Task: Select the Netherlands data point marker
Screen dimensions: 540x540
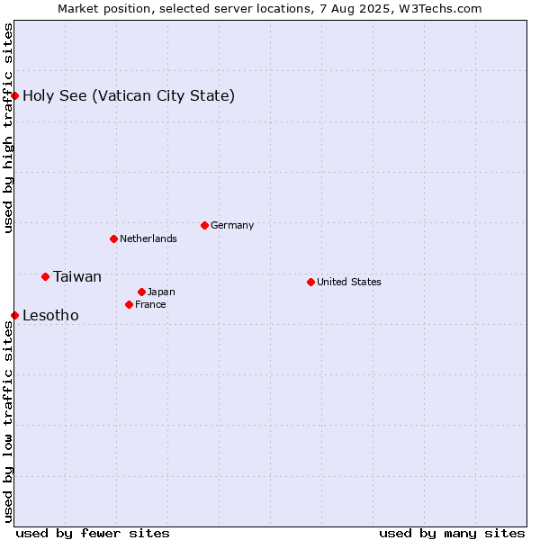Action: 114,239
